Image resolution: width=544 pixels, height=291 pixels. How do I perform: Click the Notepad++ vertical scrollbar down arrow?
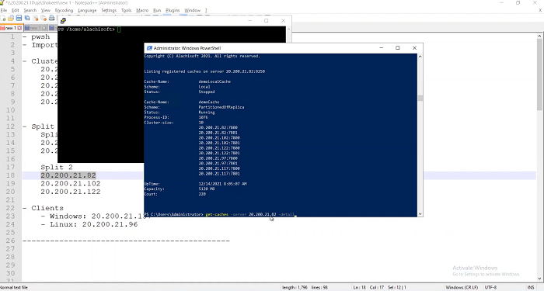tap(540, 279)
